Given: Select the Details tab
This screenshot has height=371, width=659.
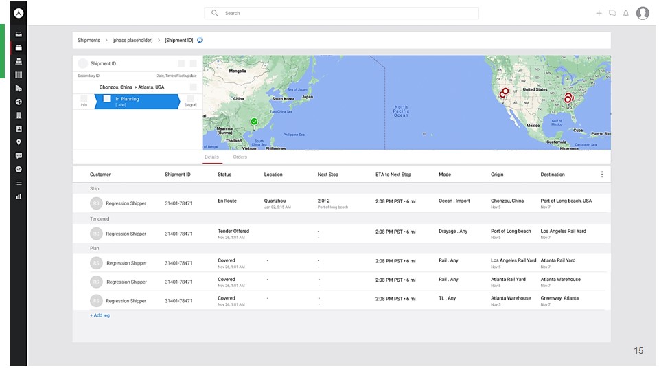Looking at the screenshot, I should click(211, 157).
